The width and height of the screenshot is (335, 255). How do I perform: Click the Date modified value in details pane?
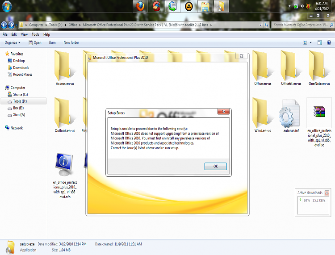coord(73,244)
